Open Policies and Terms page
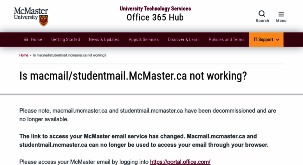 point(227,40)
